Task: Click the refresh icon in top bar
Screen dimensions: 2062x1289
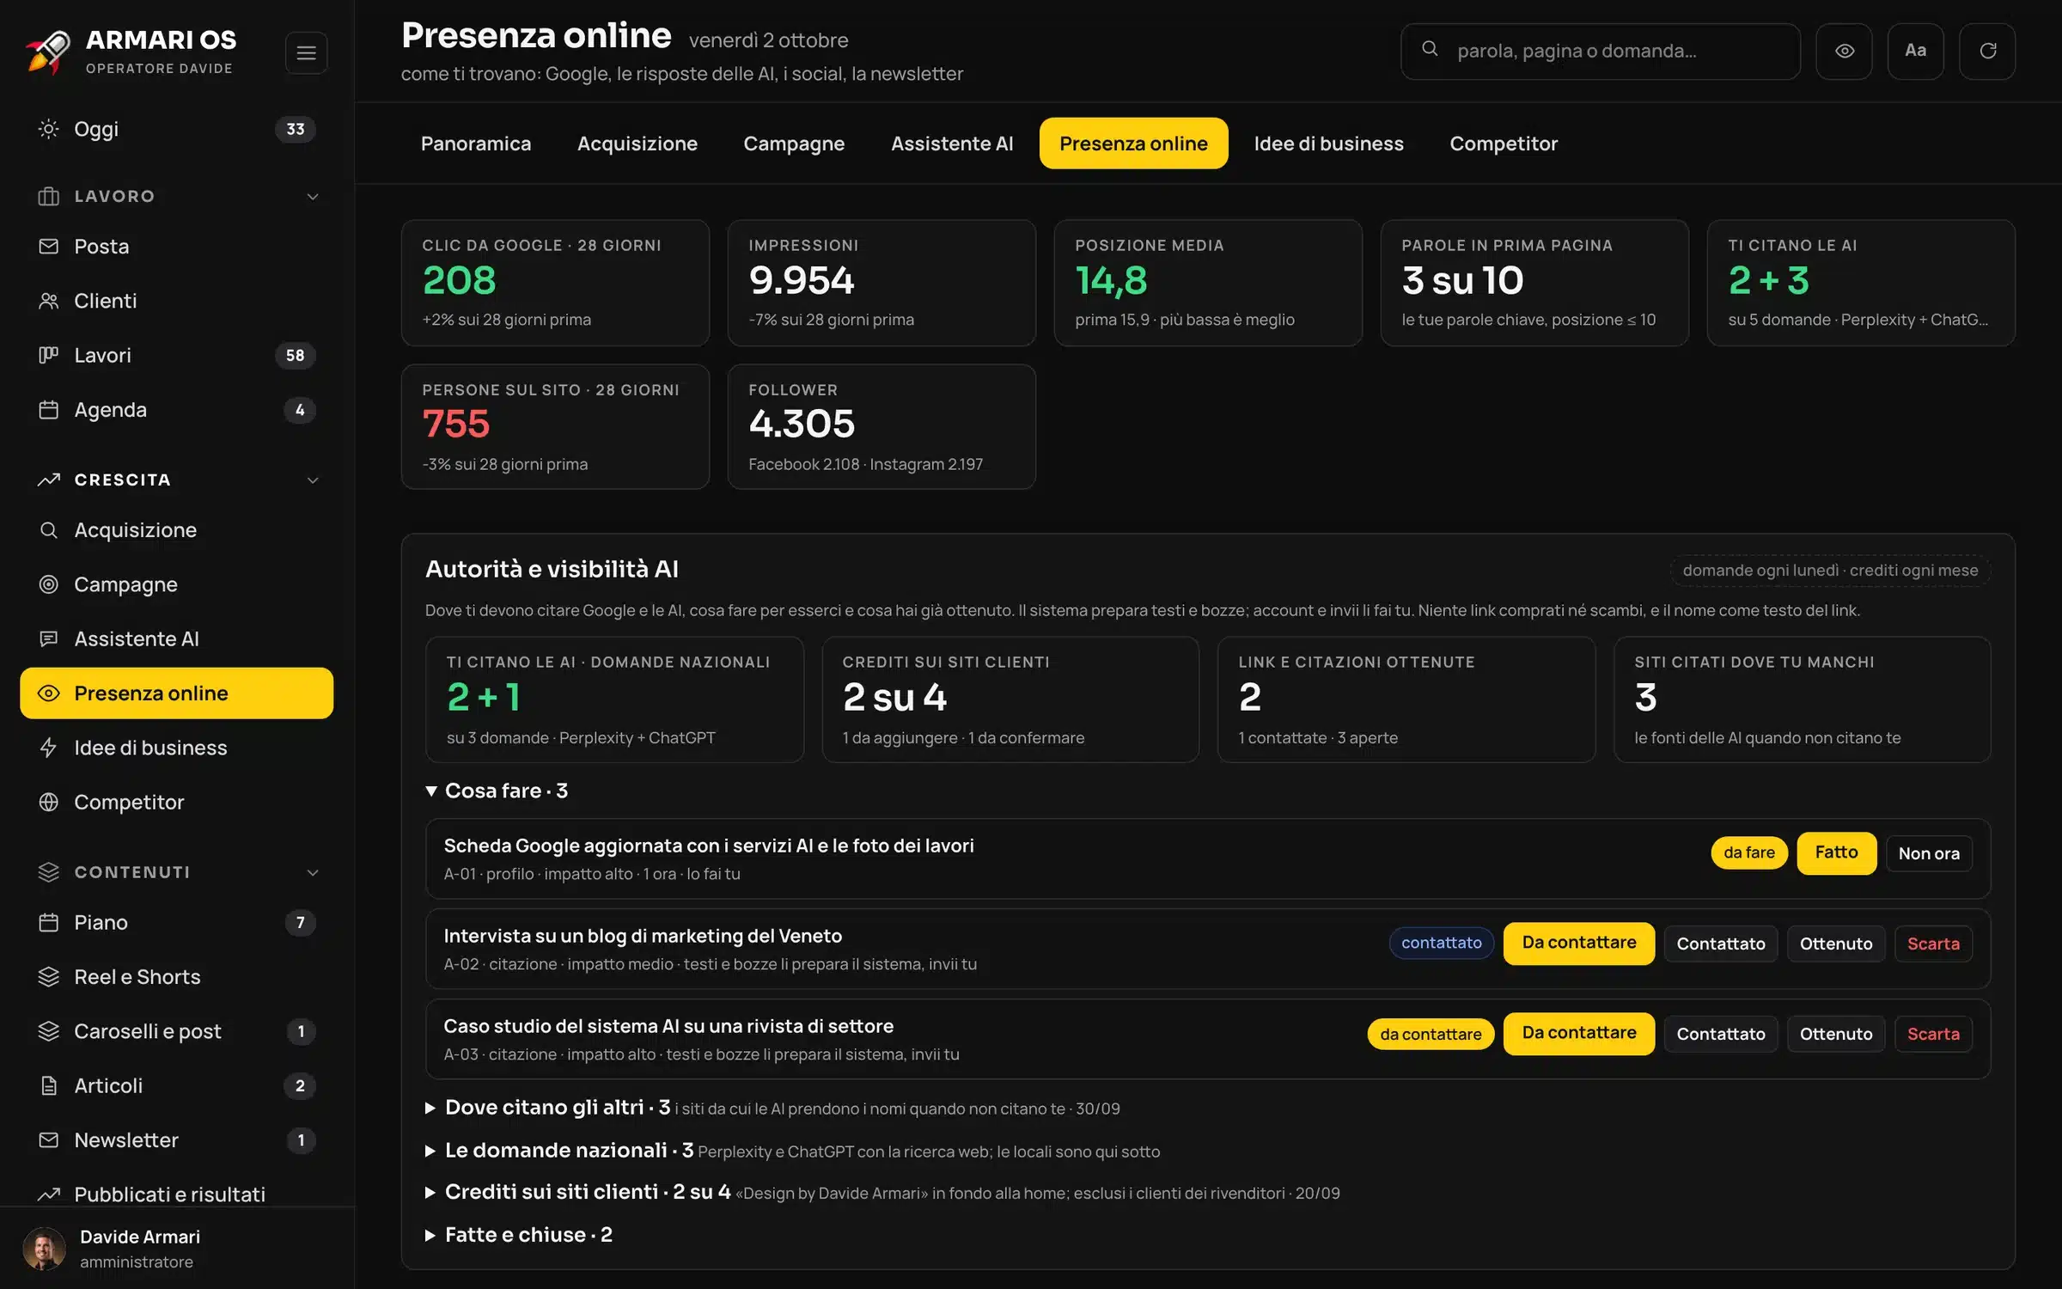Action: tap(1987, 52)
